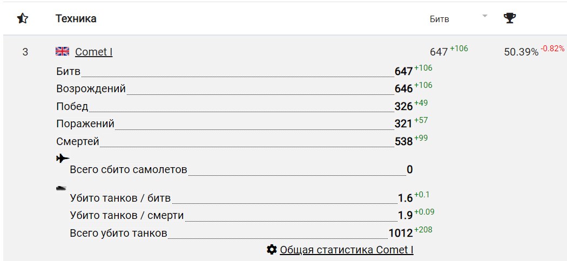Click the trophy win-rate column icon

point(509,19)
